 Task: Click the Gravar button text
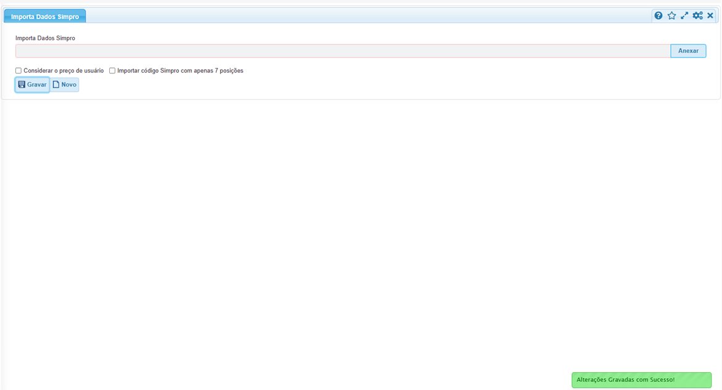tap(37, 85)
